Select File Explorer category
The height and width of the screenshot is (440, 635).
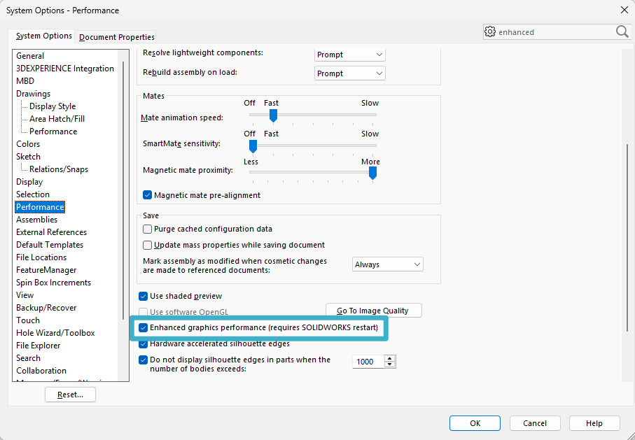(x=38, y=346)
